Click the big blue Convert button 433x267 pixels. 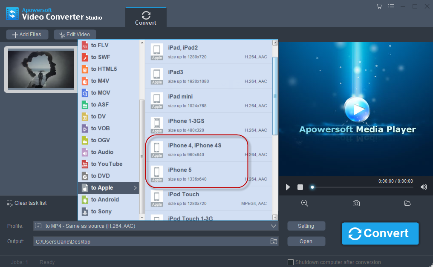click(x=380, y=233)
